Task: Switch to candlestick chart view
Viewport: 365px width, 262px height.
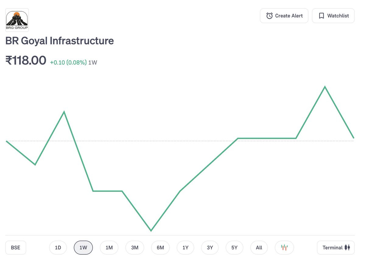Action: pyautogui.click(x=284, y=248)
